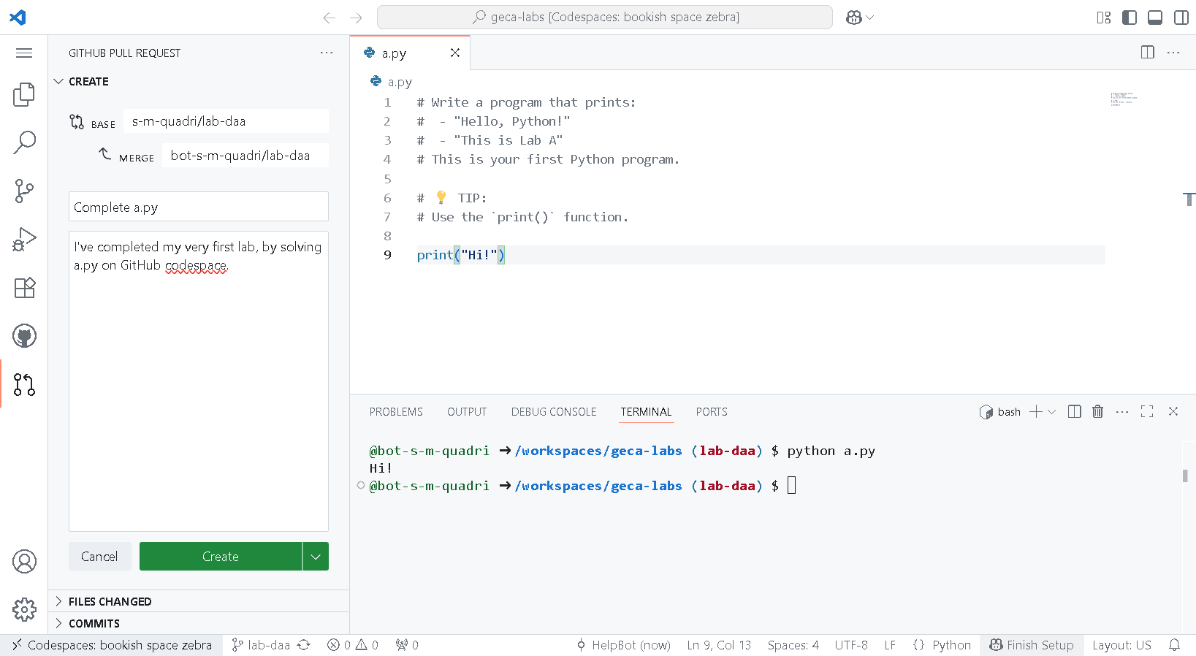Image resolution: width=1196 pixels, height=656 pixels.
Task: Open Pull Request panel More Actions
Action: [x=327, y=53]
